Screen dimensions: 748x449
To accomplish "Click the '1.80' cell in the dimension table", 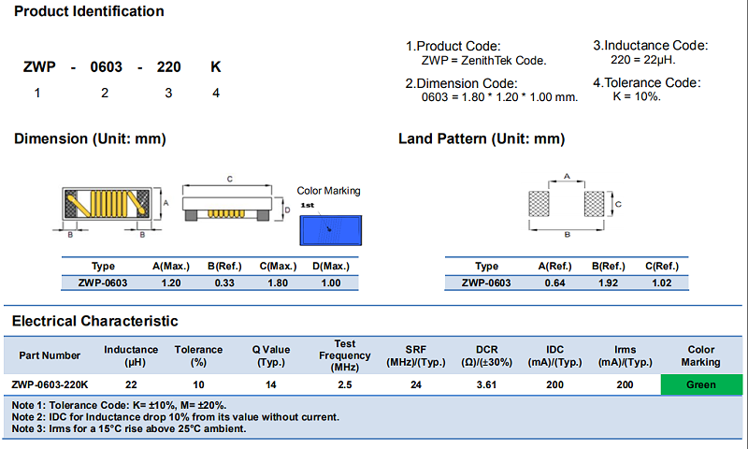I will [278, 282].
